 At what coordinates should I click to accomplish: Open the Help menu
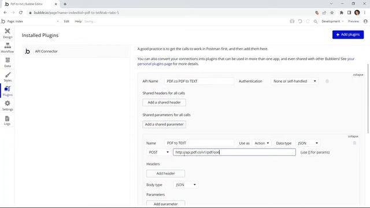[x=78, y=21]
